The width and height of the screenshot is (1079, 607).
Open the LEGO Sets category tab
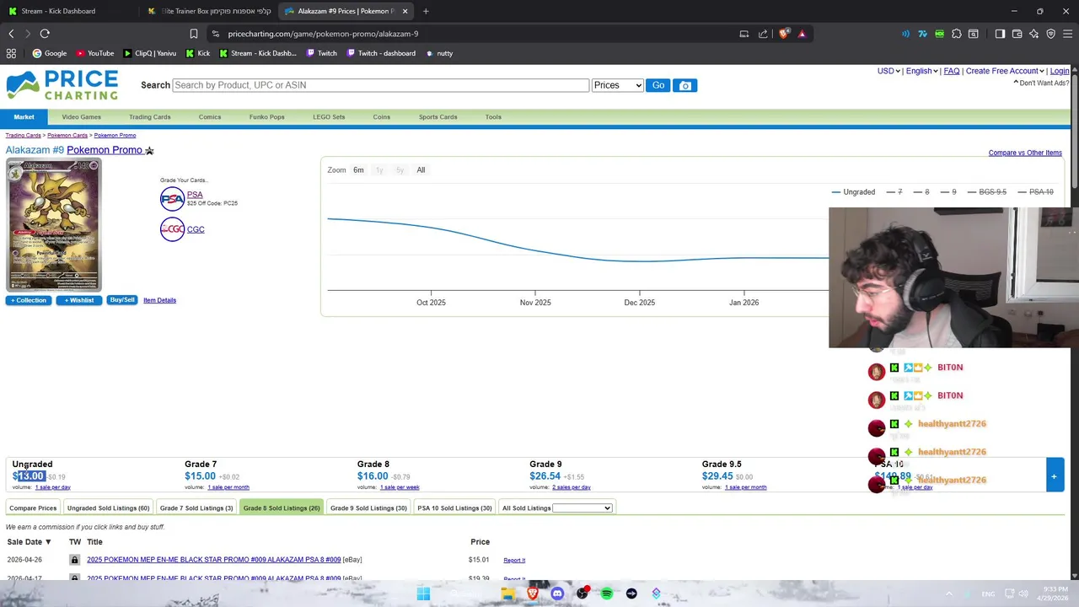(x=329, y=117)
